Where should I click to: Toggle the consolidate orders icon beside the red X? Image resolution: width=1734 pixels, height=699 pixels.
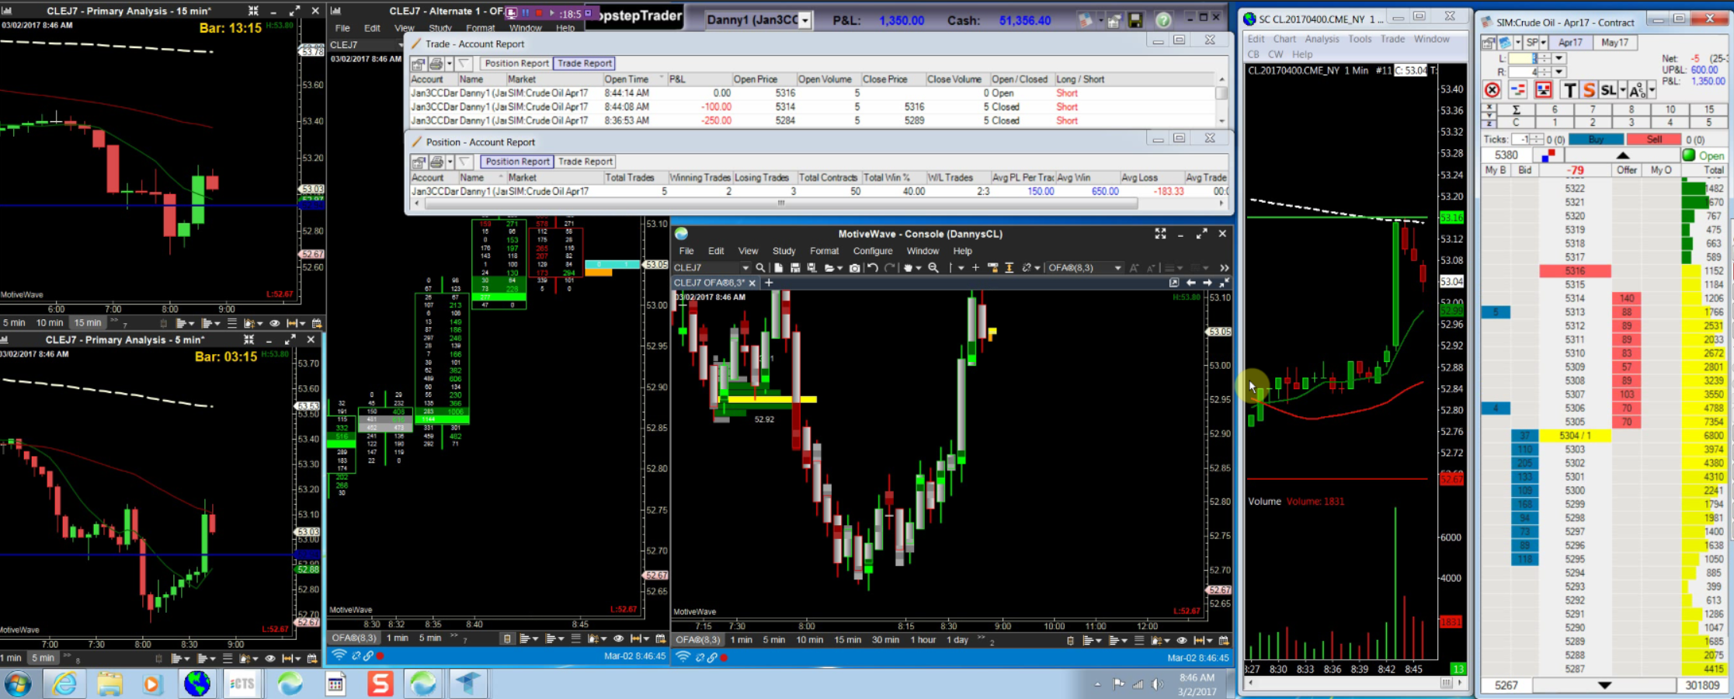click(x=1517, y=90)
